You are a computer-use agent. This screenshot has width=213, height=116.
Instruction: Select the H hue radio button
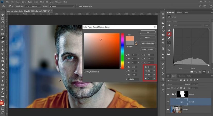pos(127,55)
